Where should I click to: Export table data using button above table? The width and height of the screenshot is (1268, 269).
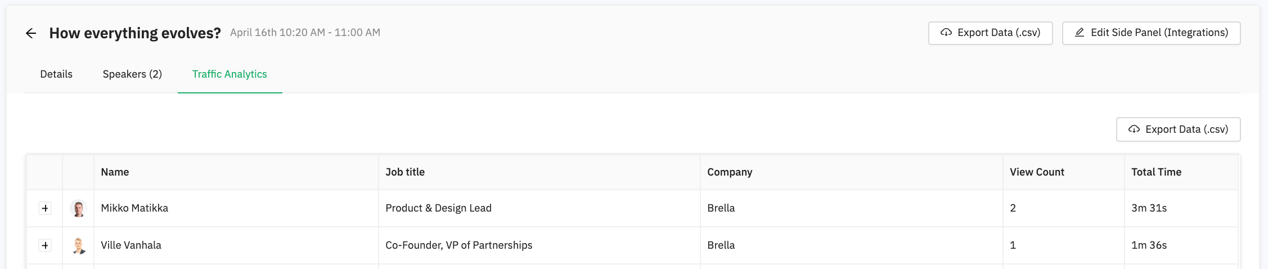(x=1178, y=129)
